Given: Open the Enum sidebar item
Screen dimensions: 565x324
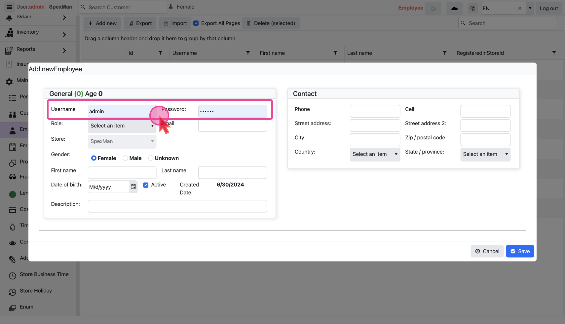Looking at the screenshot, I should point(26,307).
